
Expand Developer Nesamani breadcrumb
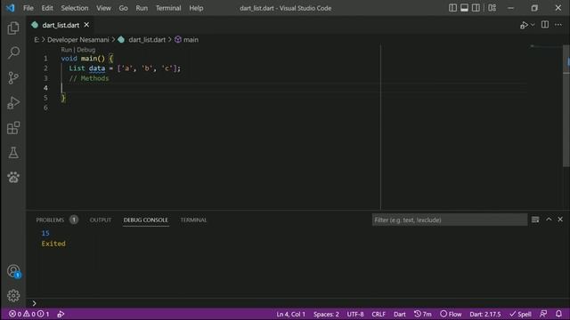click(x=77, y=39)
